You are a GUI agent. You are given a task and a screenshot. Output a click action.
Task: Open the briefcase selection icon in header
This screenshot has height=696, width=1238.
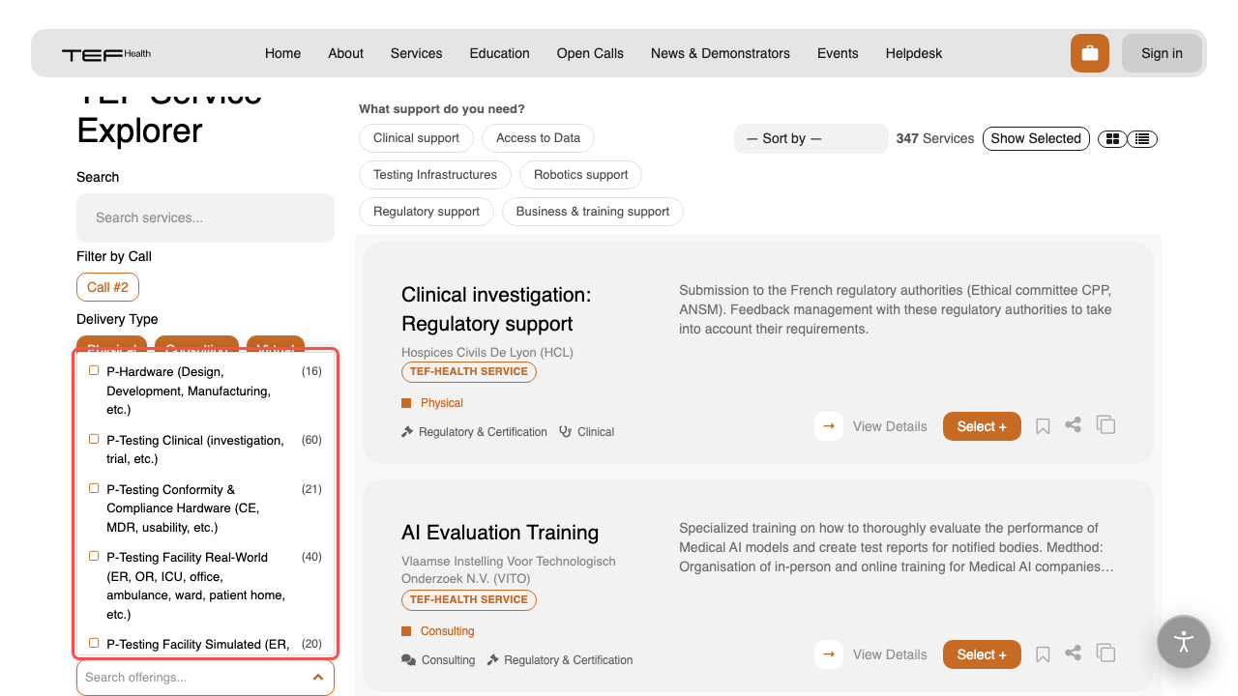(x=1090, y=53)
